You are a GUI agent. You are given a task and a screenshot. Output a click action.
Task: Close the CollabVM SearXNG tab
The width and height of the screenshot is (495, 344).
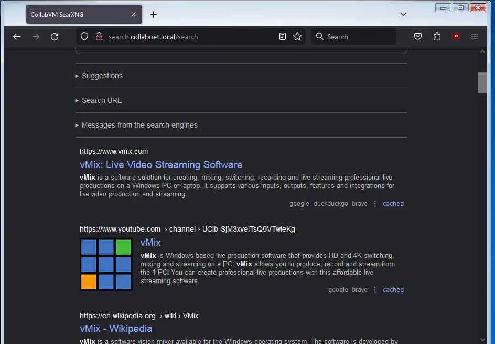[x=134, y=14]
